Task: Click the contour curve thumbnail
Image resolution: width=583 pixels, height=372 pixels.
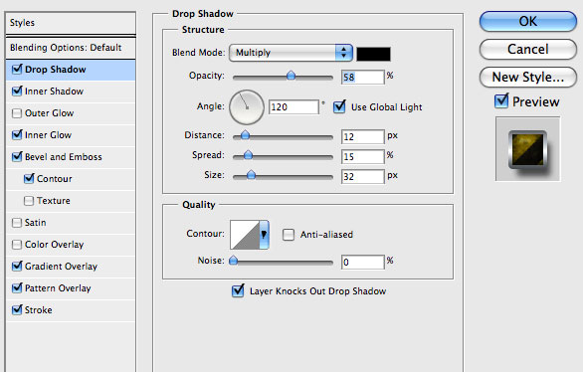Action: (245, 235)
